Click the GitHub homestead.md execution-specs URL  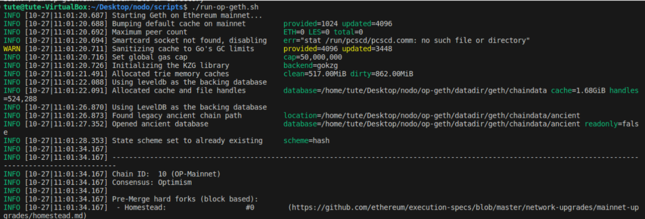point(463,207)
